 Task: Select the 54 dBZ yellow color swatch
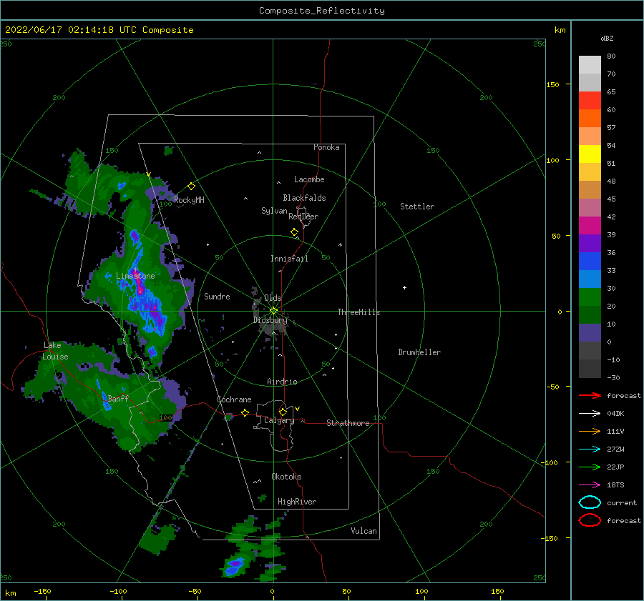coord(590,154)
